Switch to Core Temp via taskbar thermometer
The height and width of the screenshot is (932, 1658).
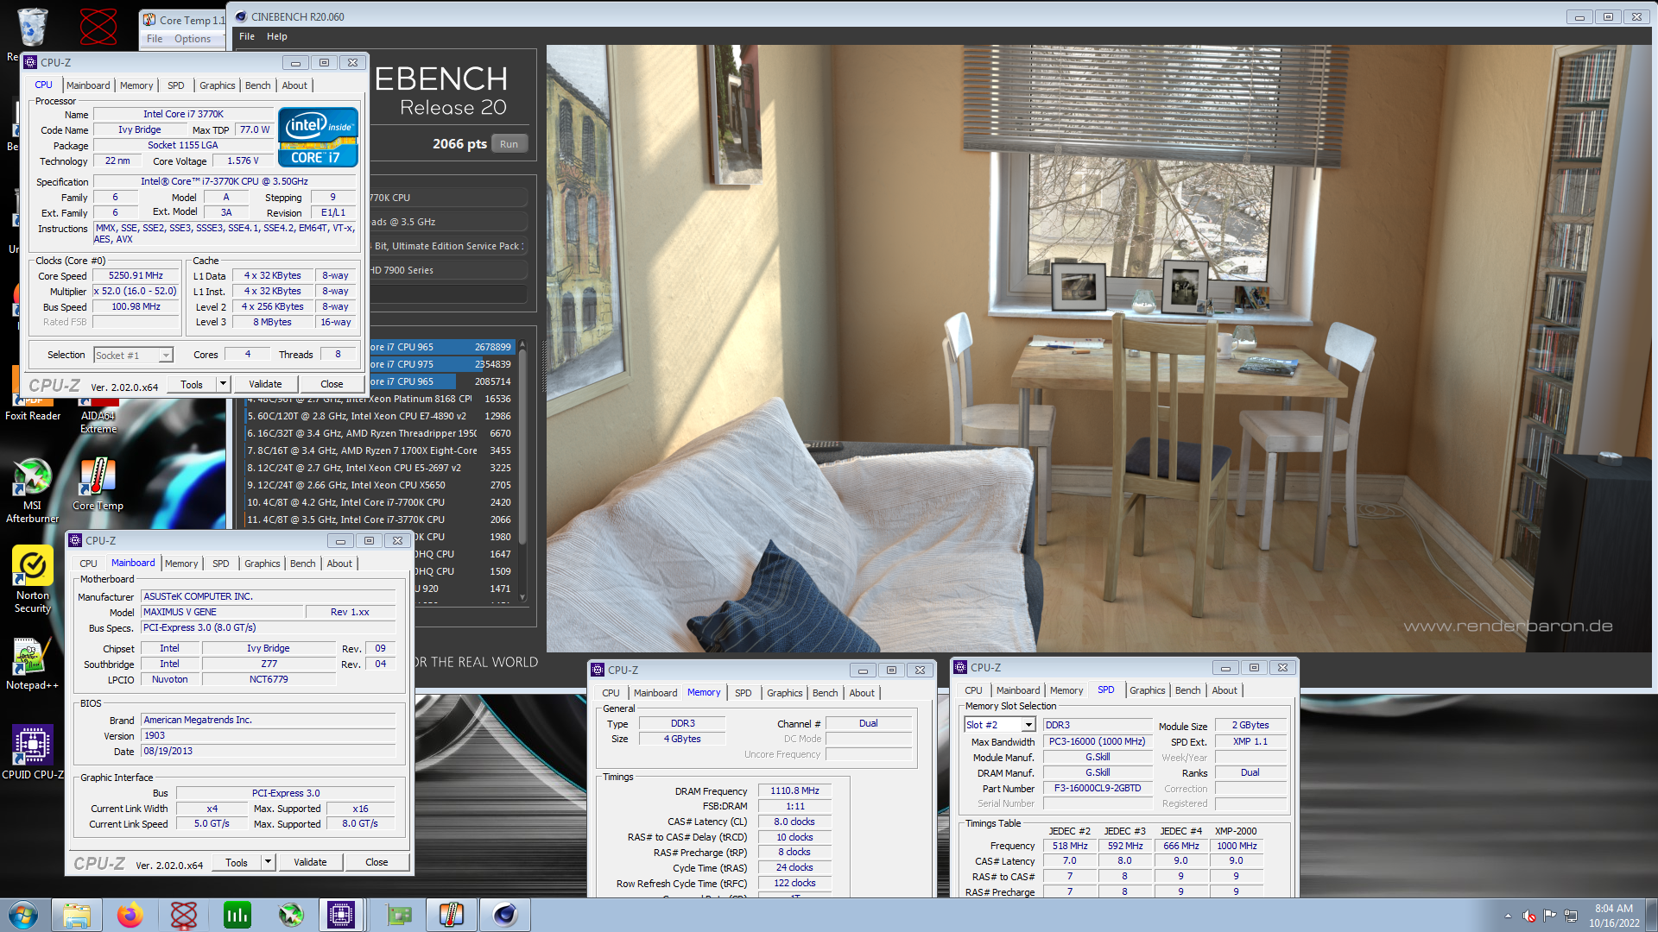click(452, 915)
